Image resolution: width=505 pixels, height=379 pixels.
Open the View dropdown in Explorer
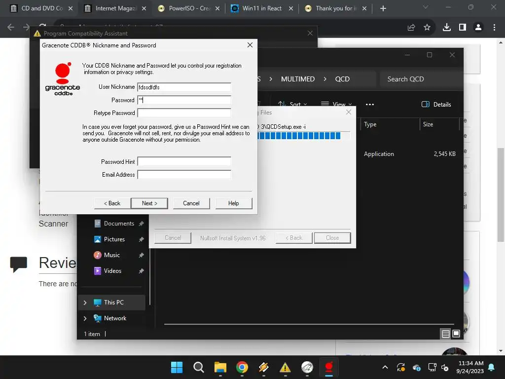tap(336, 104)
